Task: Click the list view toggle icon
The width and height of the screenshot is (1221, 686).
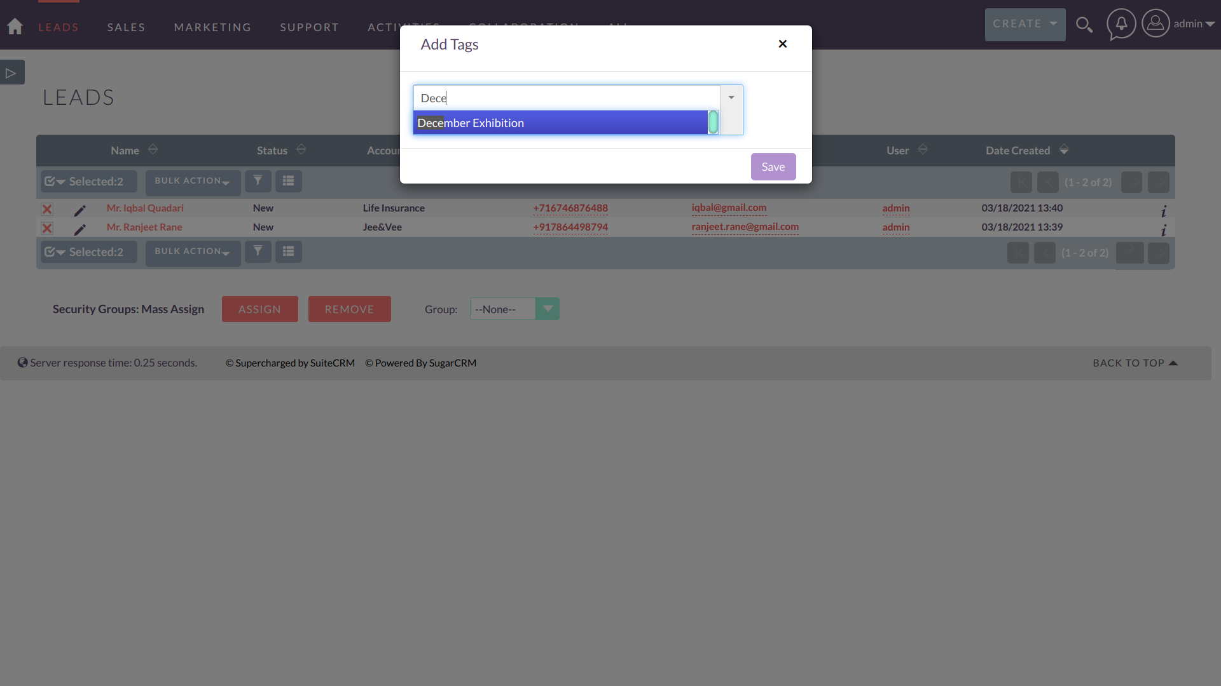Action: 289,181
